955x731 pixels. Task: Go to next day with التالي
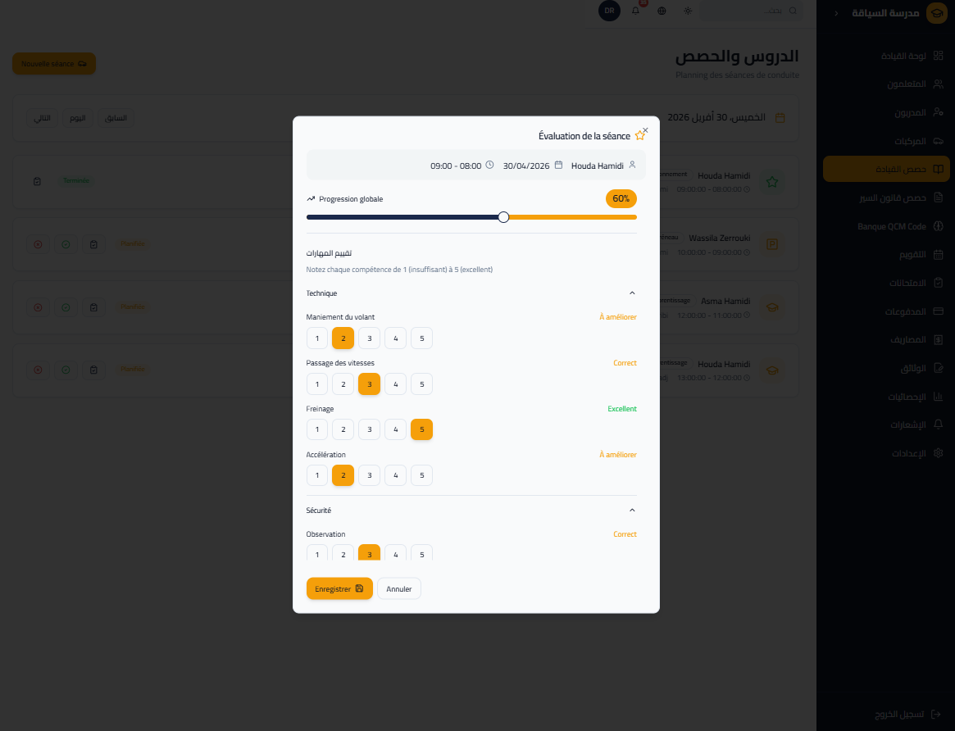coord(42,118)
